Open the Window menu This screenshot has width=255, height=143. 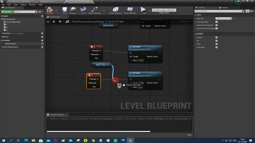pyautogui.click(x=32, y=5)
